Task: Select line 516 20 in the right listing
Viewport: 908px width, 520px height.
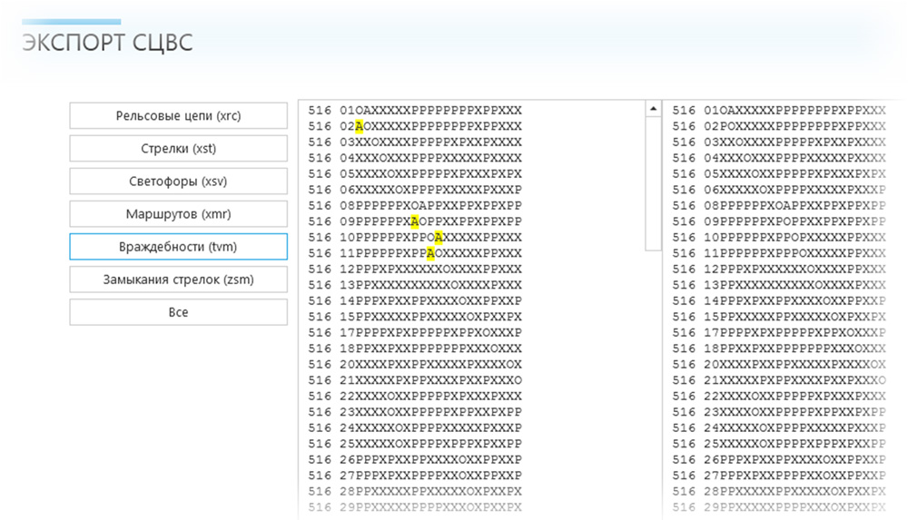Action: click(x=779, y=364)
